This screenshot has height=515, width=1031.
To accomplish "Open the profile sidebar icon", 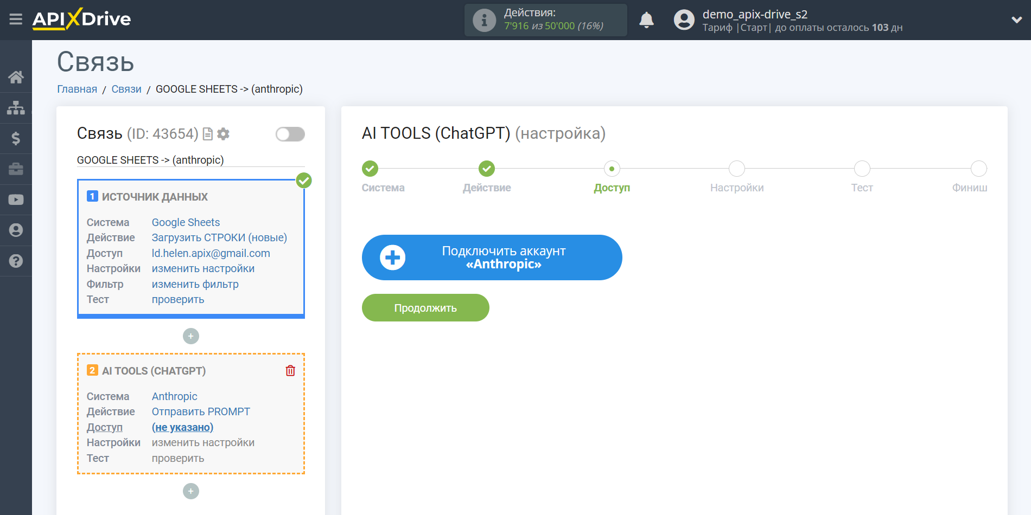I will 16,230.
